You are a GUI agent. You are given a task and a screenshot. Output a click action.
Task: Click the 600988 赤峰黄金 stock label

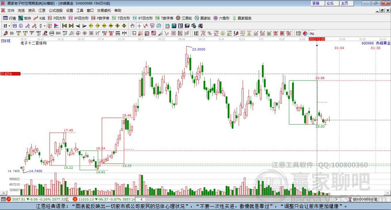click(x=376, y=43)
